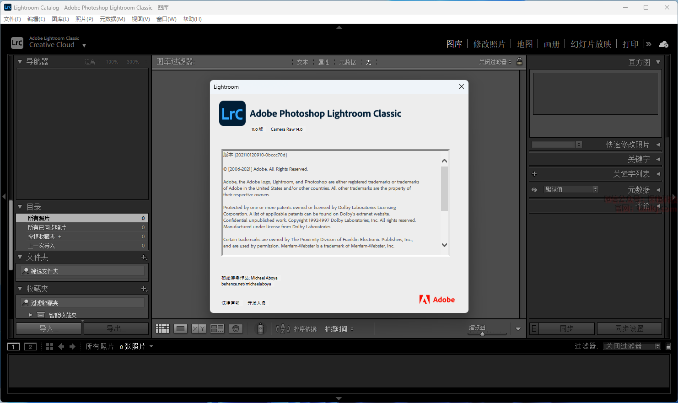Select the Painter spray can tool
678x403 pixels.
(260, 328)
